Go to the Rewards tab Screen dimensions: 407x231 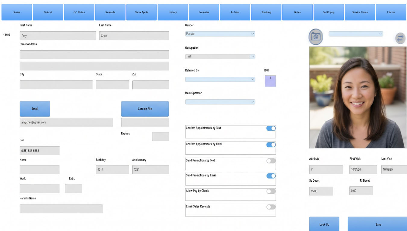[x=110, y=12]
